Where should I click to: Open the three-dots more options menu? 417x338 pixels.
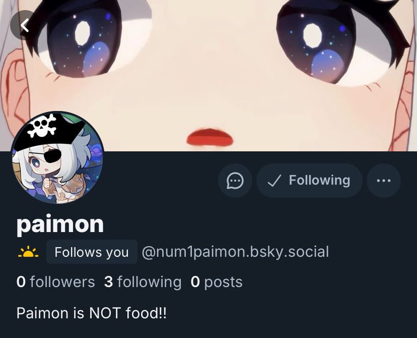coord(384,181)
